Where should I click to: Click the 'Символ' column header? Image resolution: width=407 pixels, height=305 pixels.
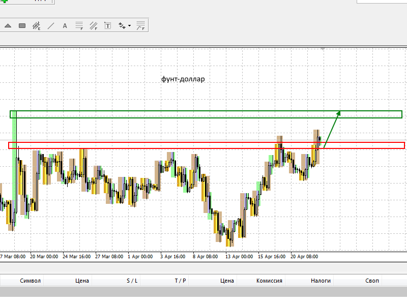tap(30, 281)
